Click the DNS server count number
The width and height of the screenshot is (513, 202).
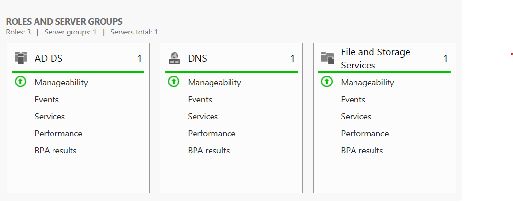(292, 58)
